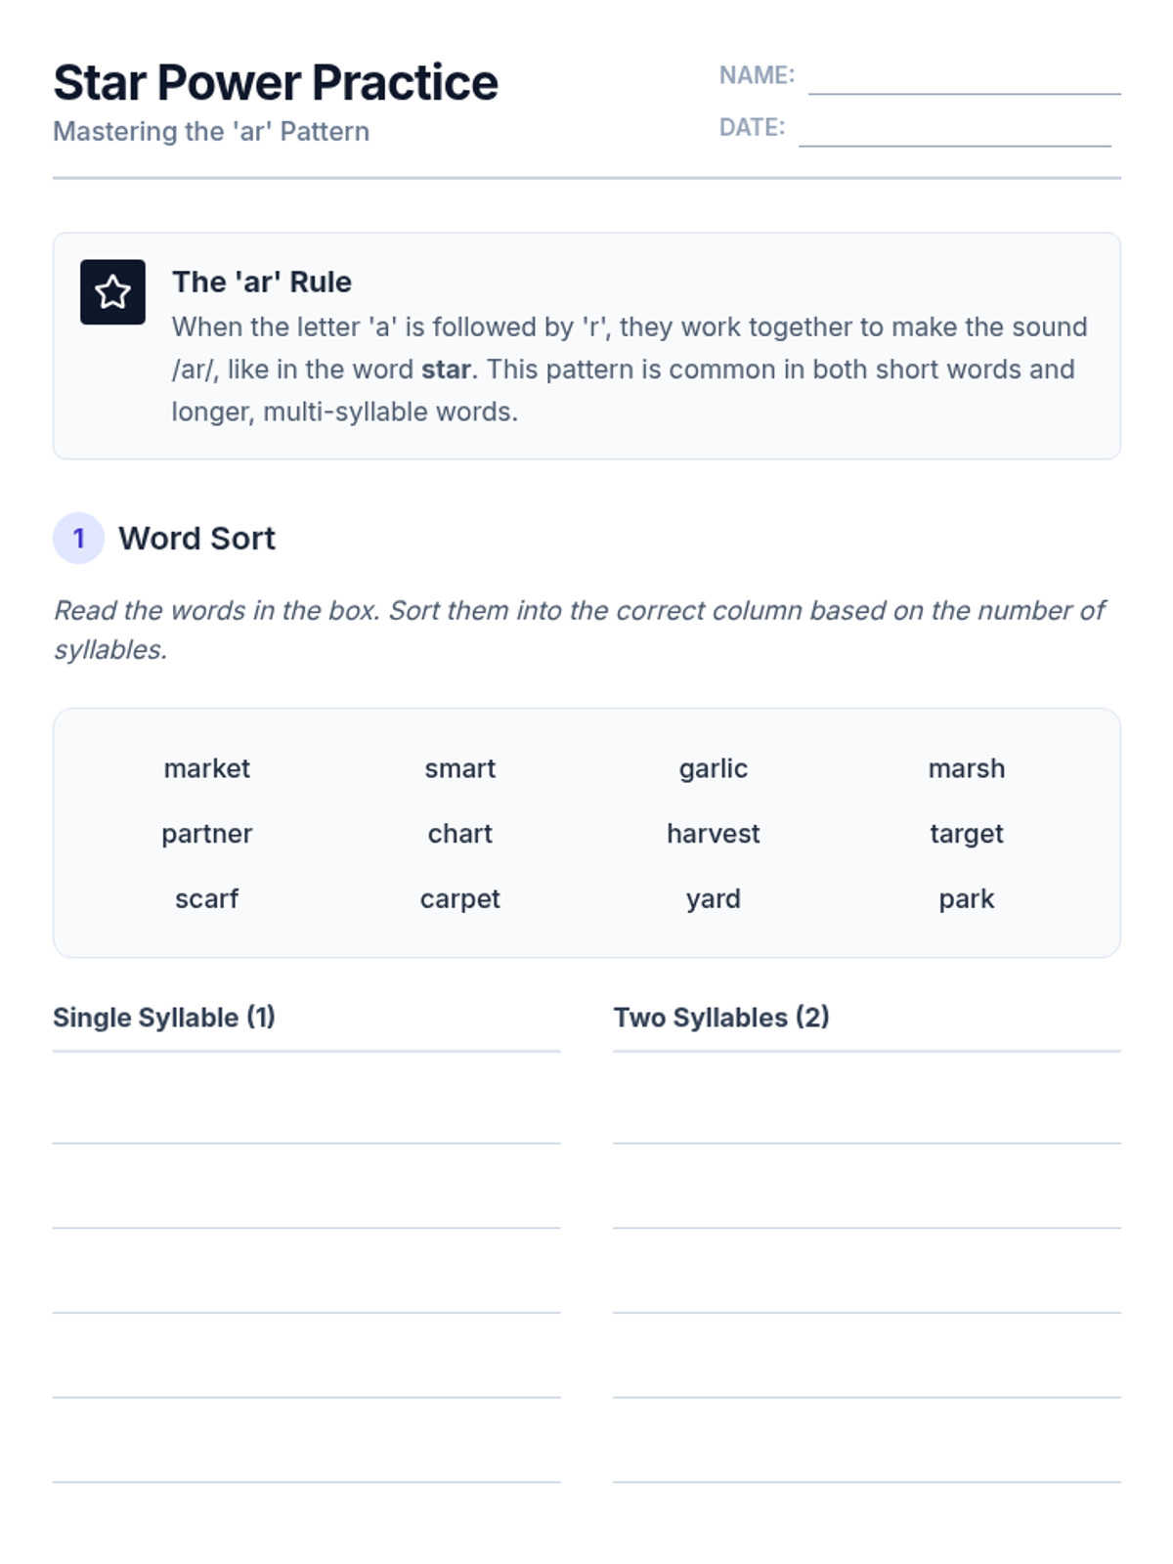Click the word 'scarf'

(206, 898)
